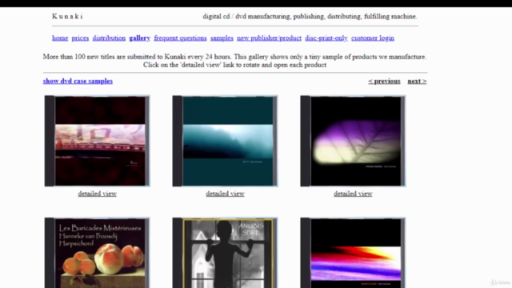Open the teal misty forest CD cover
The width and height of the screenshot is (512, 288).
pos(226,141)
